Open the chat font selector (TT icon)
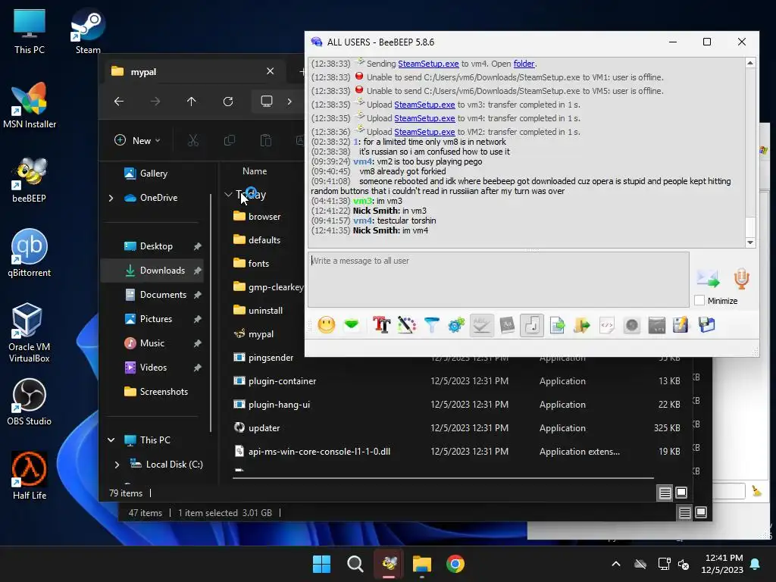The height and width of the screenshot is (582, 776). coord(382,325)
